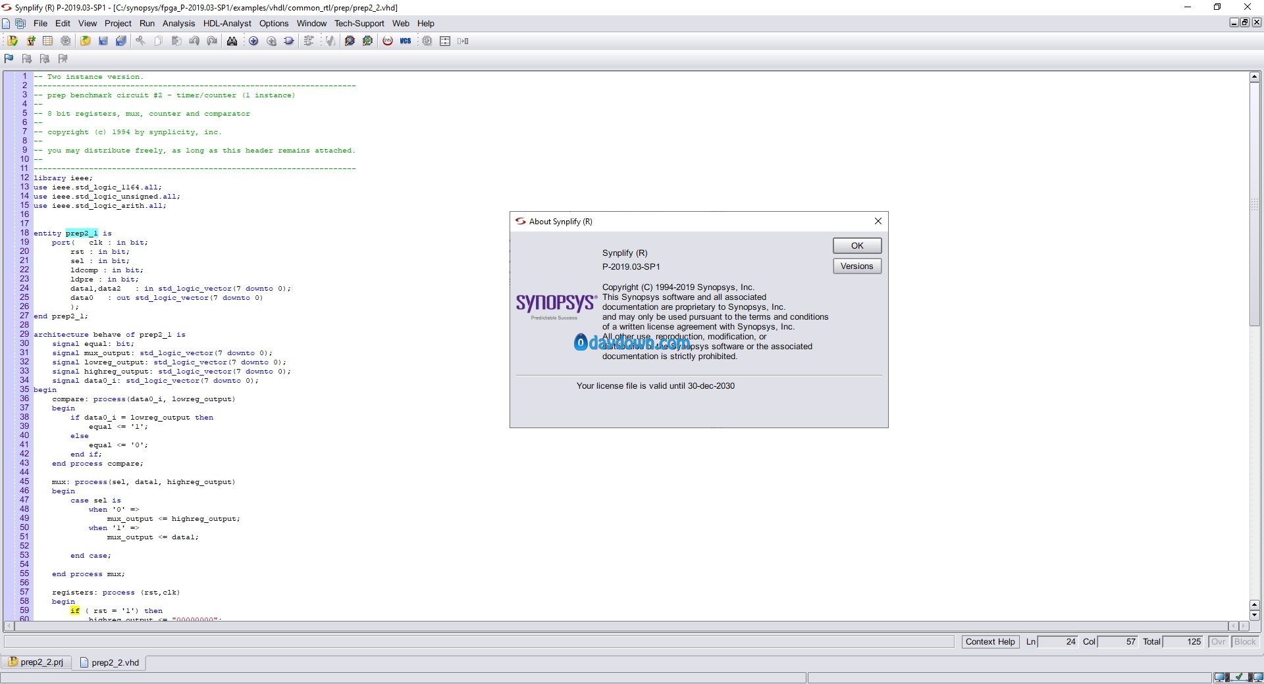Click the Open Project toolbar icon
The height and width of the screenshot is (684, 1264).
13,41
